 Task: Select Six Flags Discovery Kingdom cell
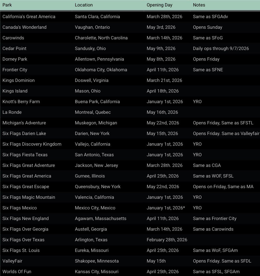point(32,144)
